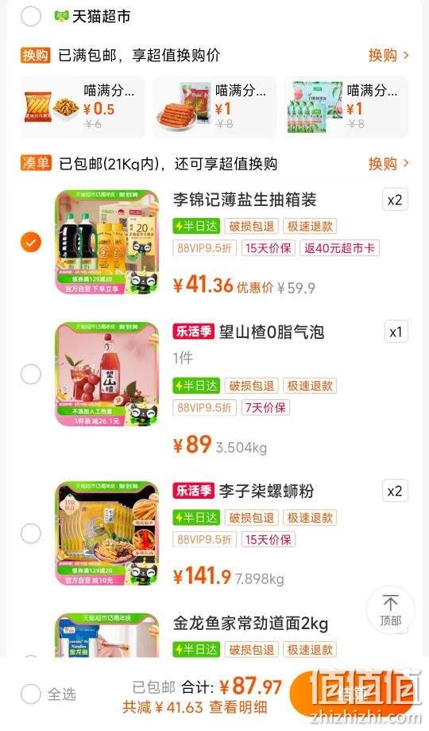
Task: Open the 换购 arrow beside 已包邮(21Kg内)
Action: pos(388,164)
